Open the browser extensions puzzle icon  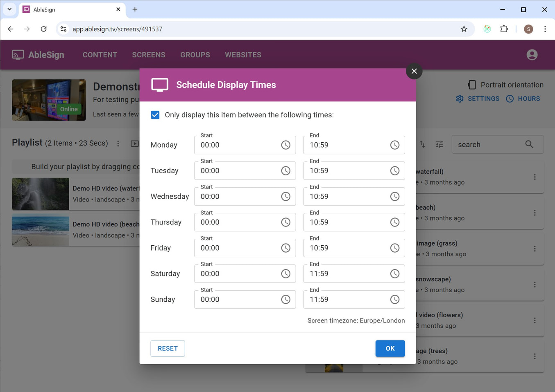(x=504, y=29)
